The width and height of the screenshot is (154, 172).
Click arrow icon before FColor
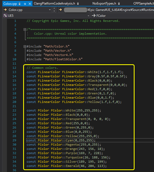94,15
